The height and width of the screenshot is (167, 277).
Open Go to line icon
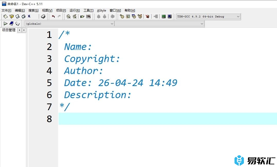[88, 16]
